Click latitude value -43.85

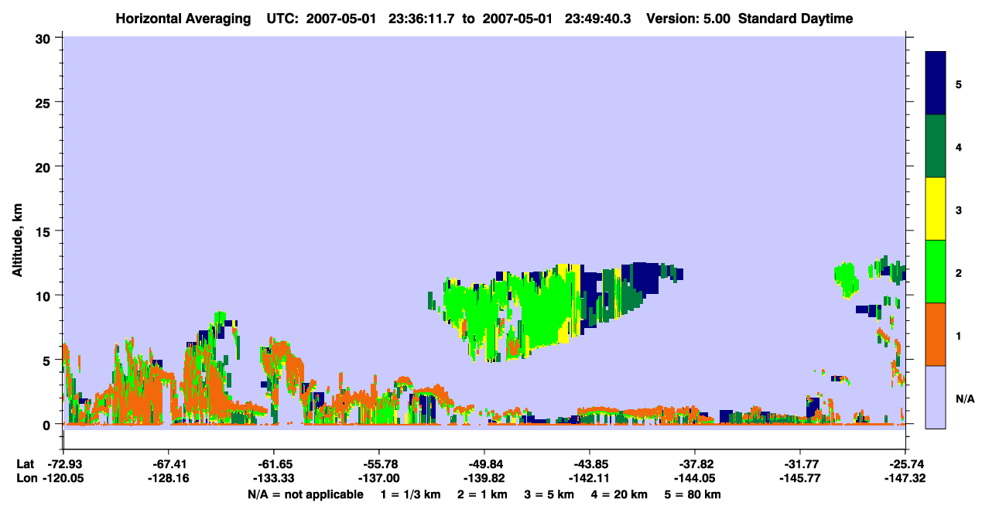point(590,464)
